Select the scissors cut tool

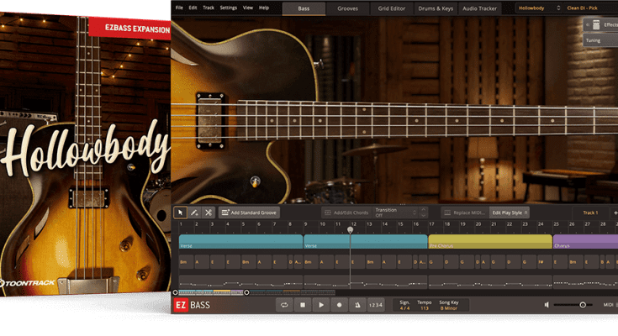[209, 213]
